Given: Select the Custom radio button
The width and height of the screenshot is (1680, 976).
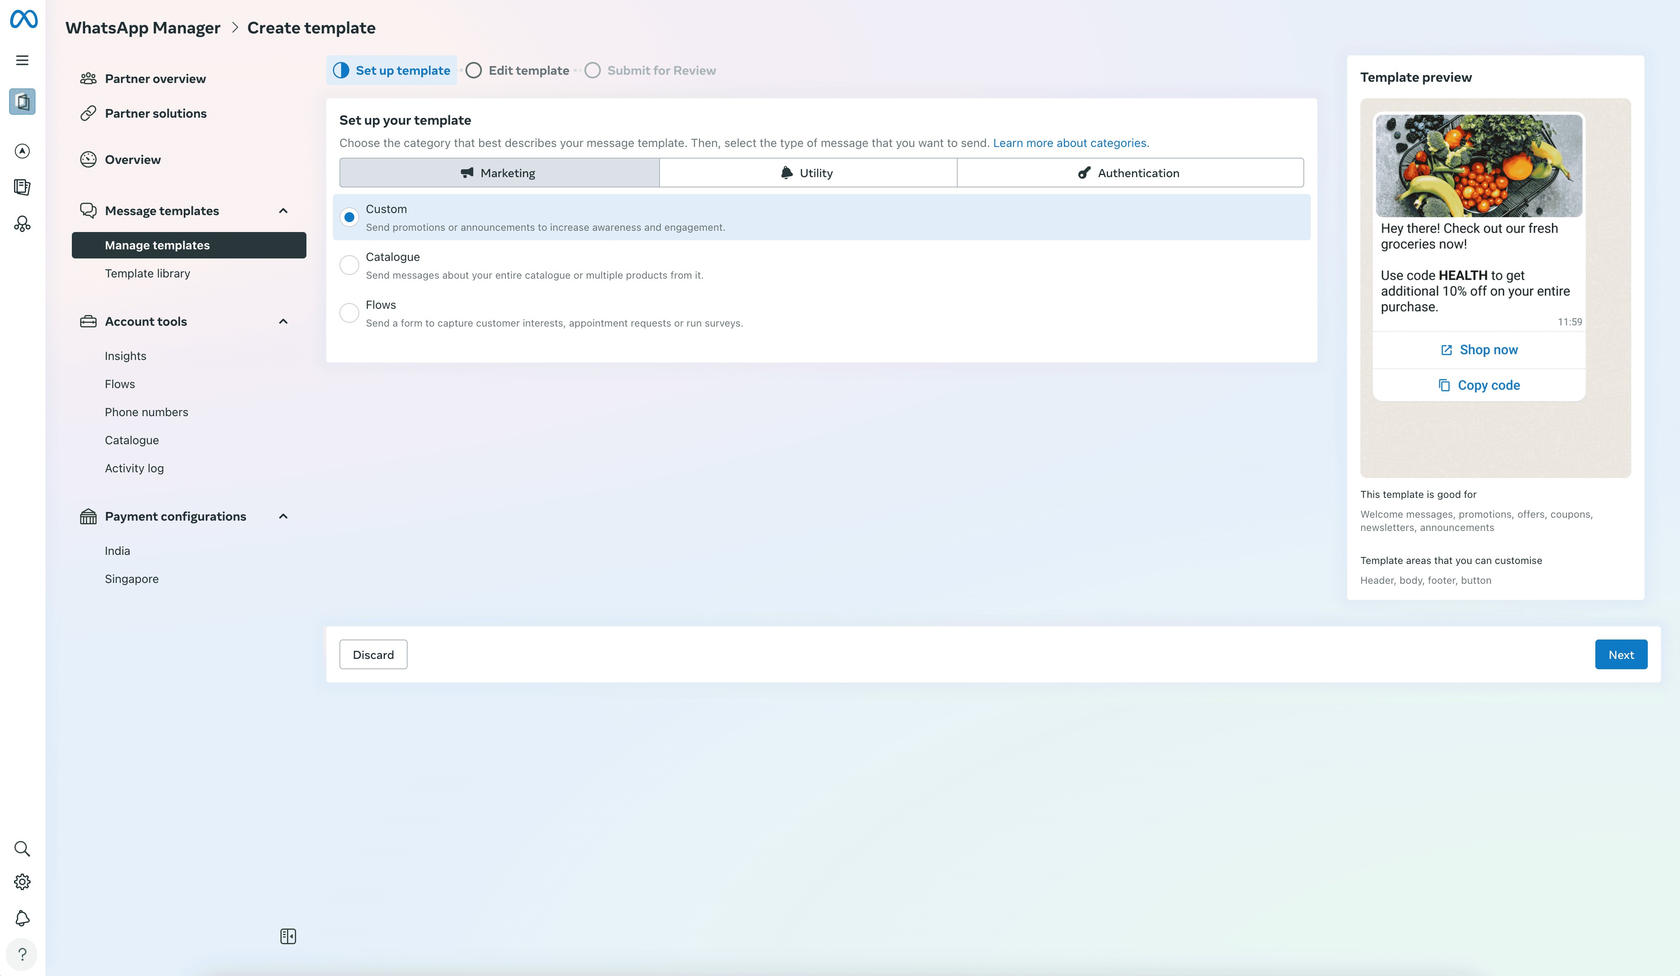Looking at the screenshot, I should click(349, 217).
